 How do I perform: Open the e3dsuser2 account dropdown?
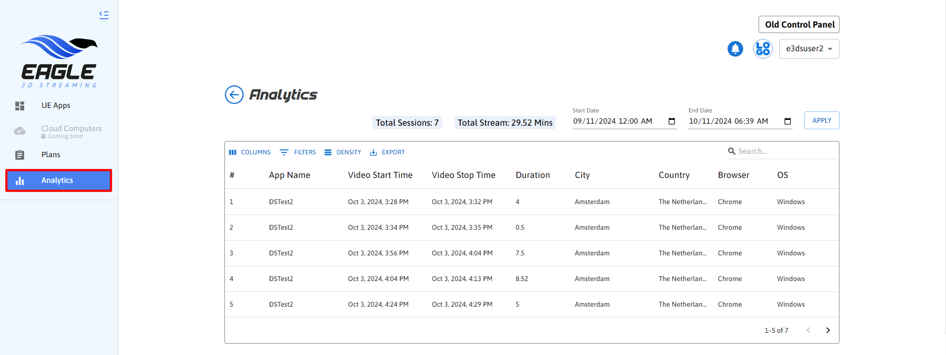pyautogui.click(x=809, y=49)
